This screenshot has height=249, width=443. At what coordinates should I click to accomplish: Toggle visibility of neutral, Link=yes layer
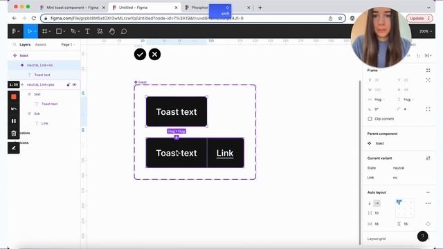74,84
